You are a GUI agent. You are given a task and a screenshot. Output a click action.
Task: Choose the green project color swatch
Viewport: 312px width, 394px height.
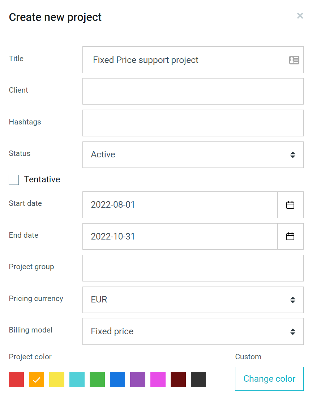[x=97, y=380]
